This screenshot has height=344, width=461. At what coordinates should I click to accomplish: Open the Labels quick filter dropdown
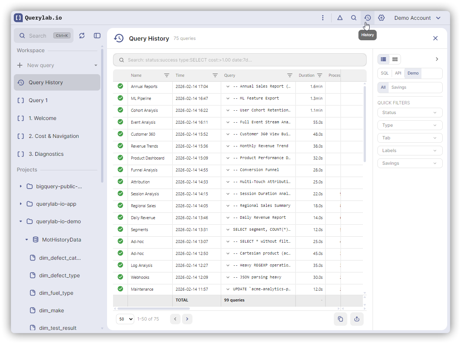click(410, 151)
